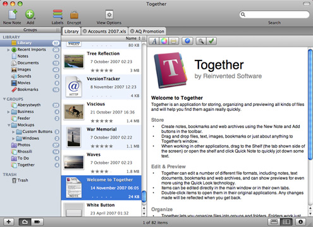
Task: Select the Rhossili group
Action: click(30, 151)
